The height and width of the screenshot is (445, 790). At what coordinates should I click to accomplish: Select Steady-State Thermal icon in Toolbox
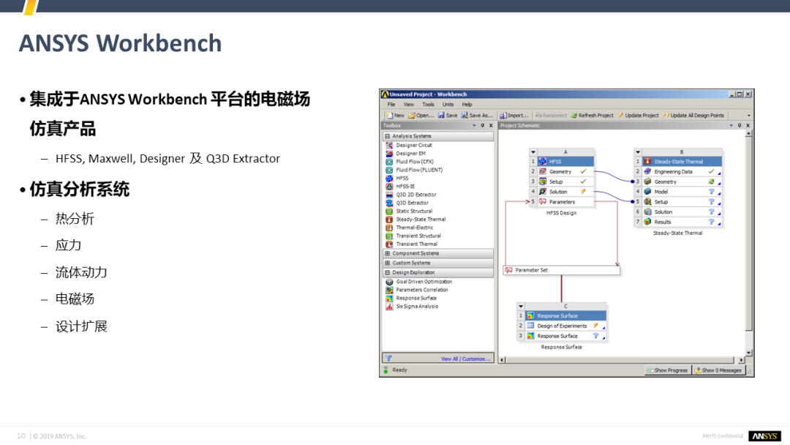pos(389,220)
